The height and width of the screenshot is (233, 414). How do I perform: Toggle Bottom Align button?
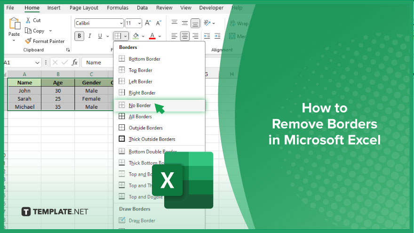195,23
